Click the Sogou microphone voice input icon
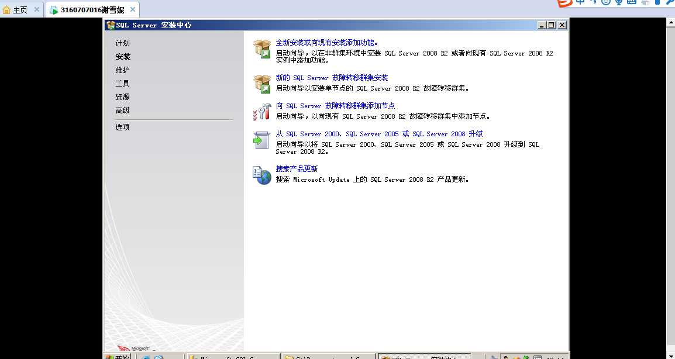Image resolution: width=675 pixels, height=359 pixels. pyautogui.click(x=619, y=2)
